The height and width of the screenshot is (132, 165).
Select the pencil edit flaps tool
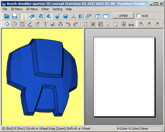(30, 24)
